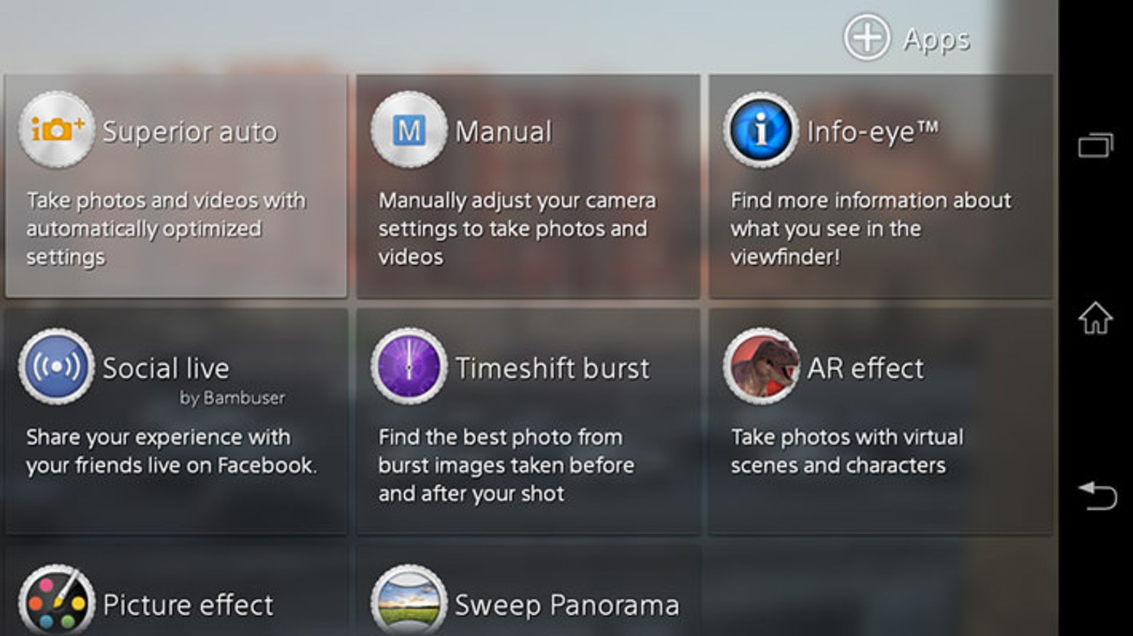1133x636 pixels.
Task: Click the Timeshift burst title text
Action: pos(552,368)
